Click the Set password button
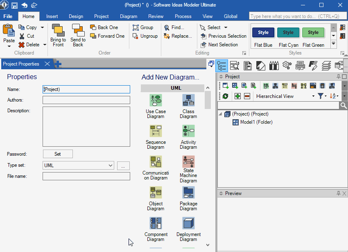Image resolution: width=348 pixels, height=252 pixels. tap(58, 154)
